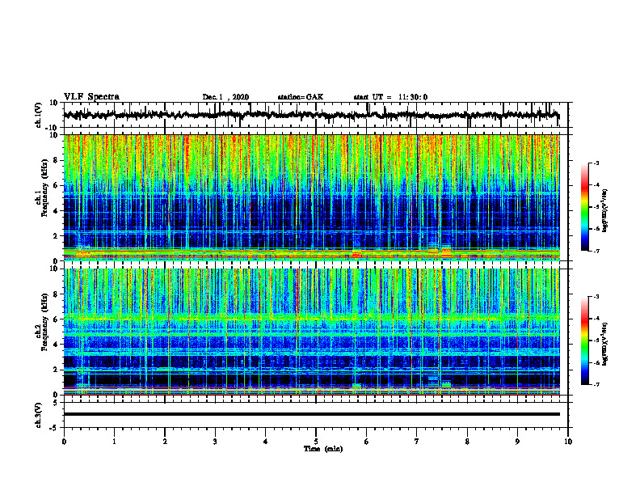Click the "Time (min)" axis title
Viewport: 640px width, 495px height.
pyautogui.click(x=323, y=449)
